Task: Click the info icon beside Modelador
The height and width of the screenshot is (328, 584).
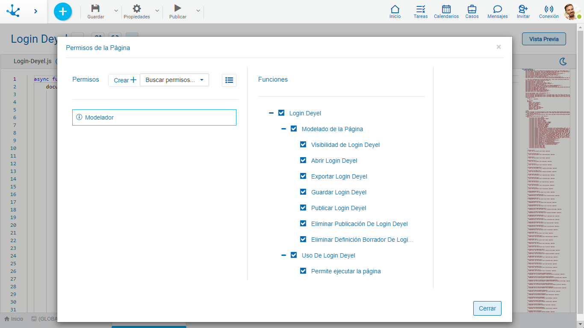Action: pyautogui.click(x=79, y=117)
